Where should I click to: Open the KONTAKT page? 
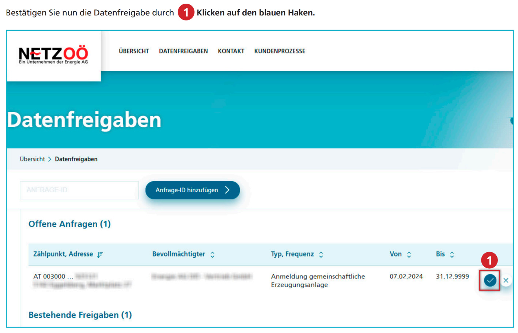point(231,51)
